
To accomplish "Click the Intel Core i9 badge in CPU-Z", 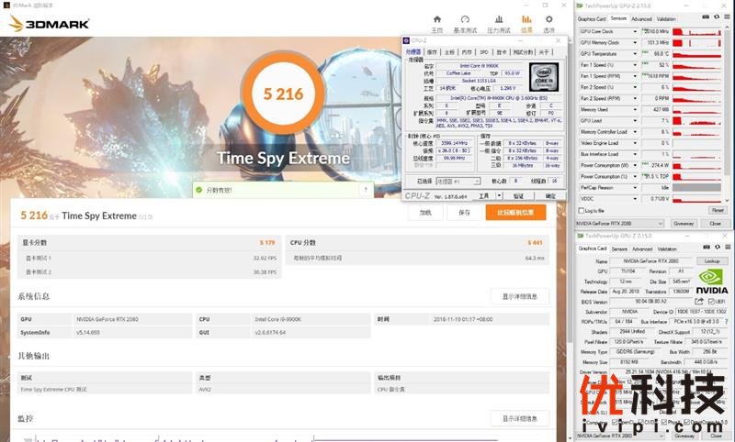I will [544, 77].
